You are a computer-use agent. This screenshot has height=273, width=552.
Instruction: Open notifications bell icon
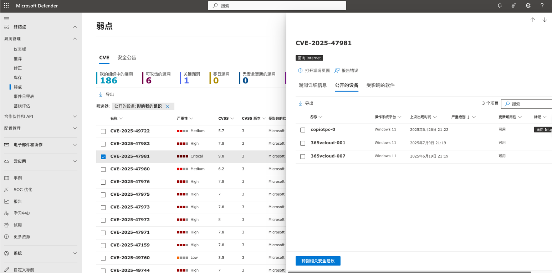tap(500, 6)
